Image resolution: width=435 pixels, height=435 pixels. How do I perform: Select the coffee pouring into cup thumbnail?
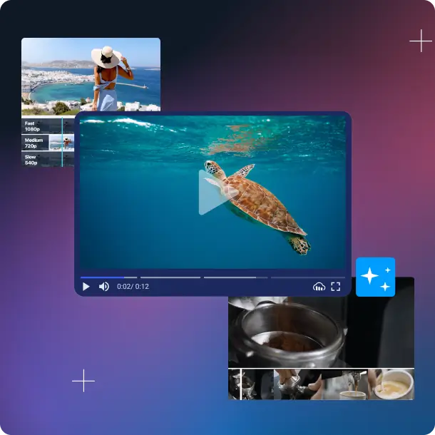pyautogui.click(x=345, y=384)
